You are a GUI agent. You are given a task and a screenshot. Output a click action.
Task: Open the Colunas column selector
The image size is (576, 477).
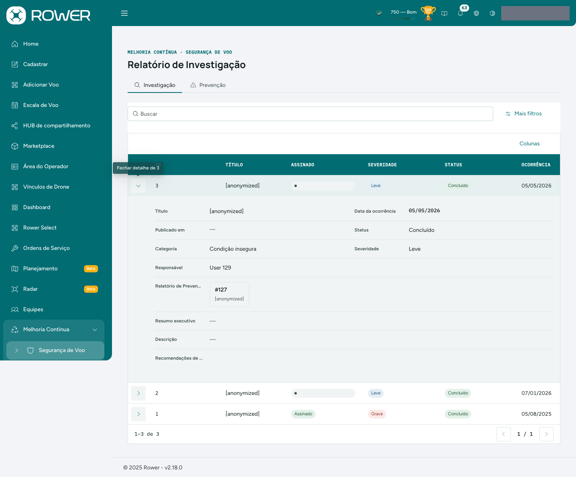530,144
